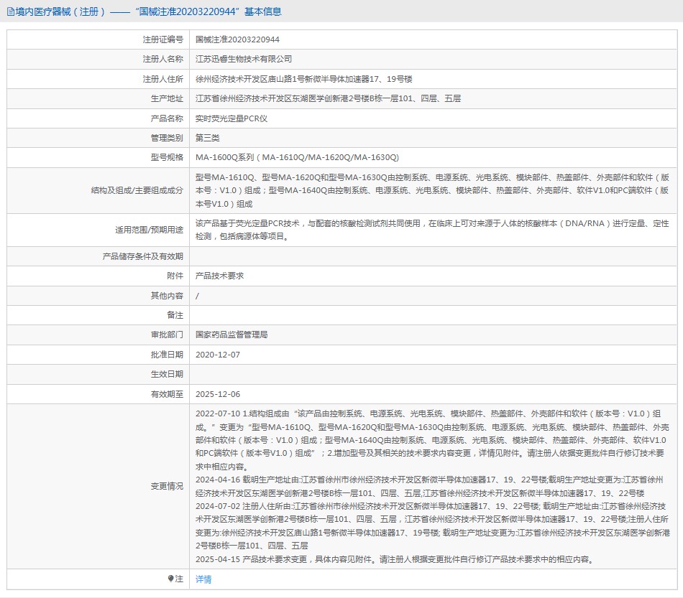Screen dimensions: 683x598
Task: Click the document icon before 境内医疗器械 title
Action: point(11,11)
